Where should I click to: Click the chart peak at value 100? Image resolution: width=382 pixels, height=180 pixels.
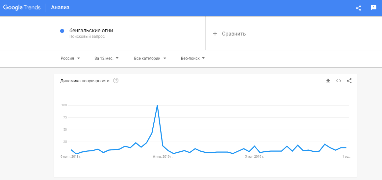[x=157, y=106]
